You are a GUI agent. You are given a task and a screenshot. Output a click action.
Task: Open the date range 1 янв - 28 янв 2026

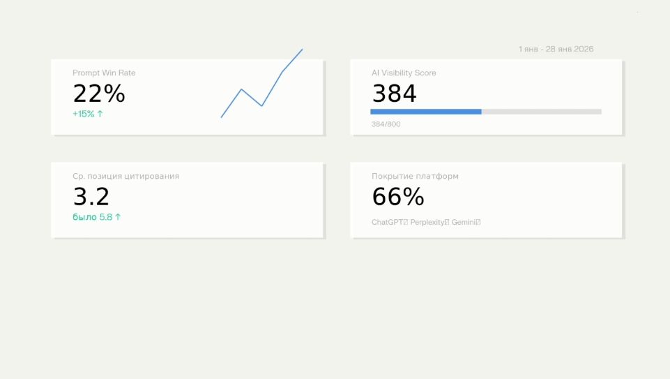556,49
